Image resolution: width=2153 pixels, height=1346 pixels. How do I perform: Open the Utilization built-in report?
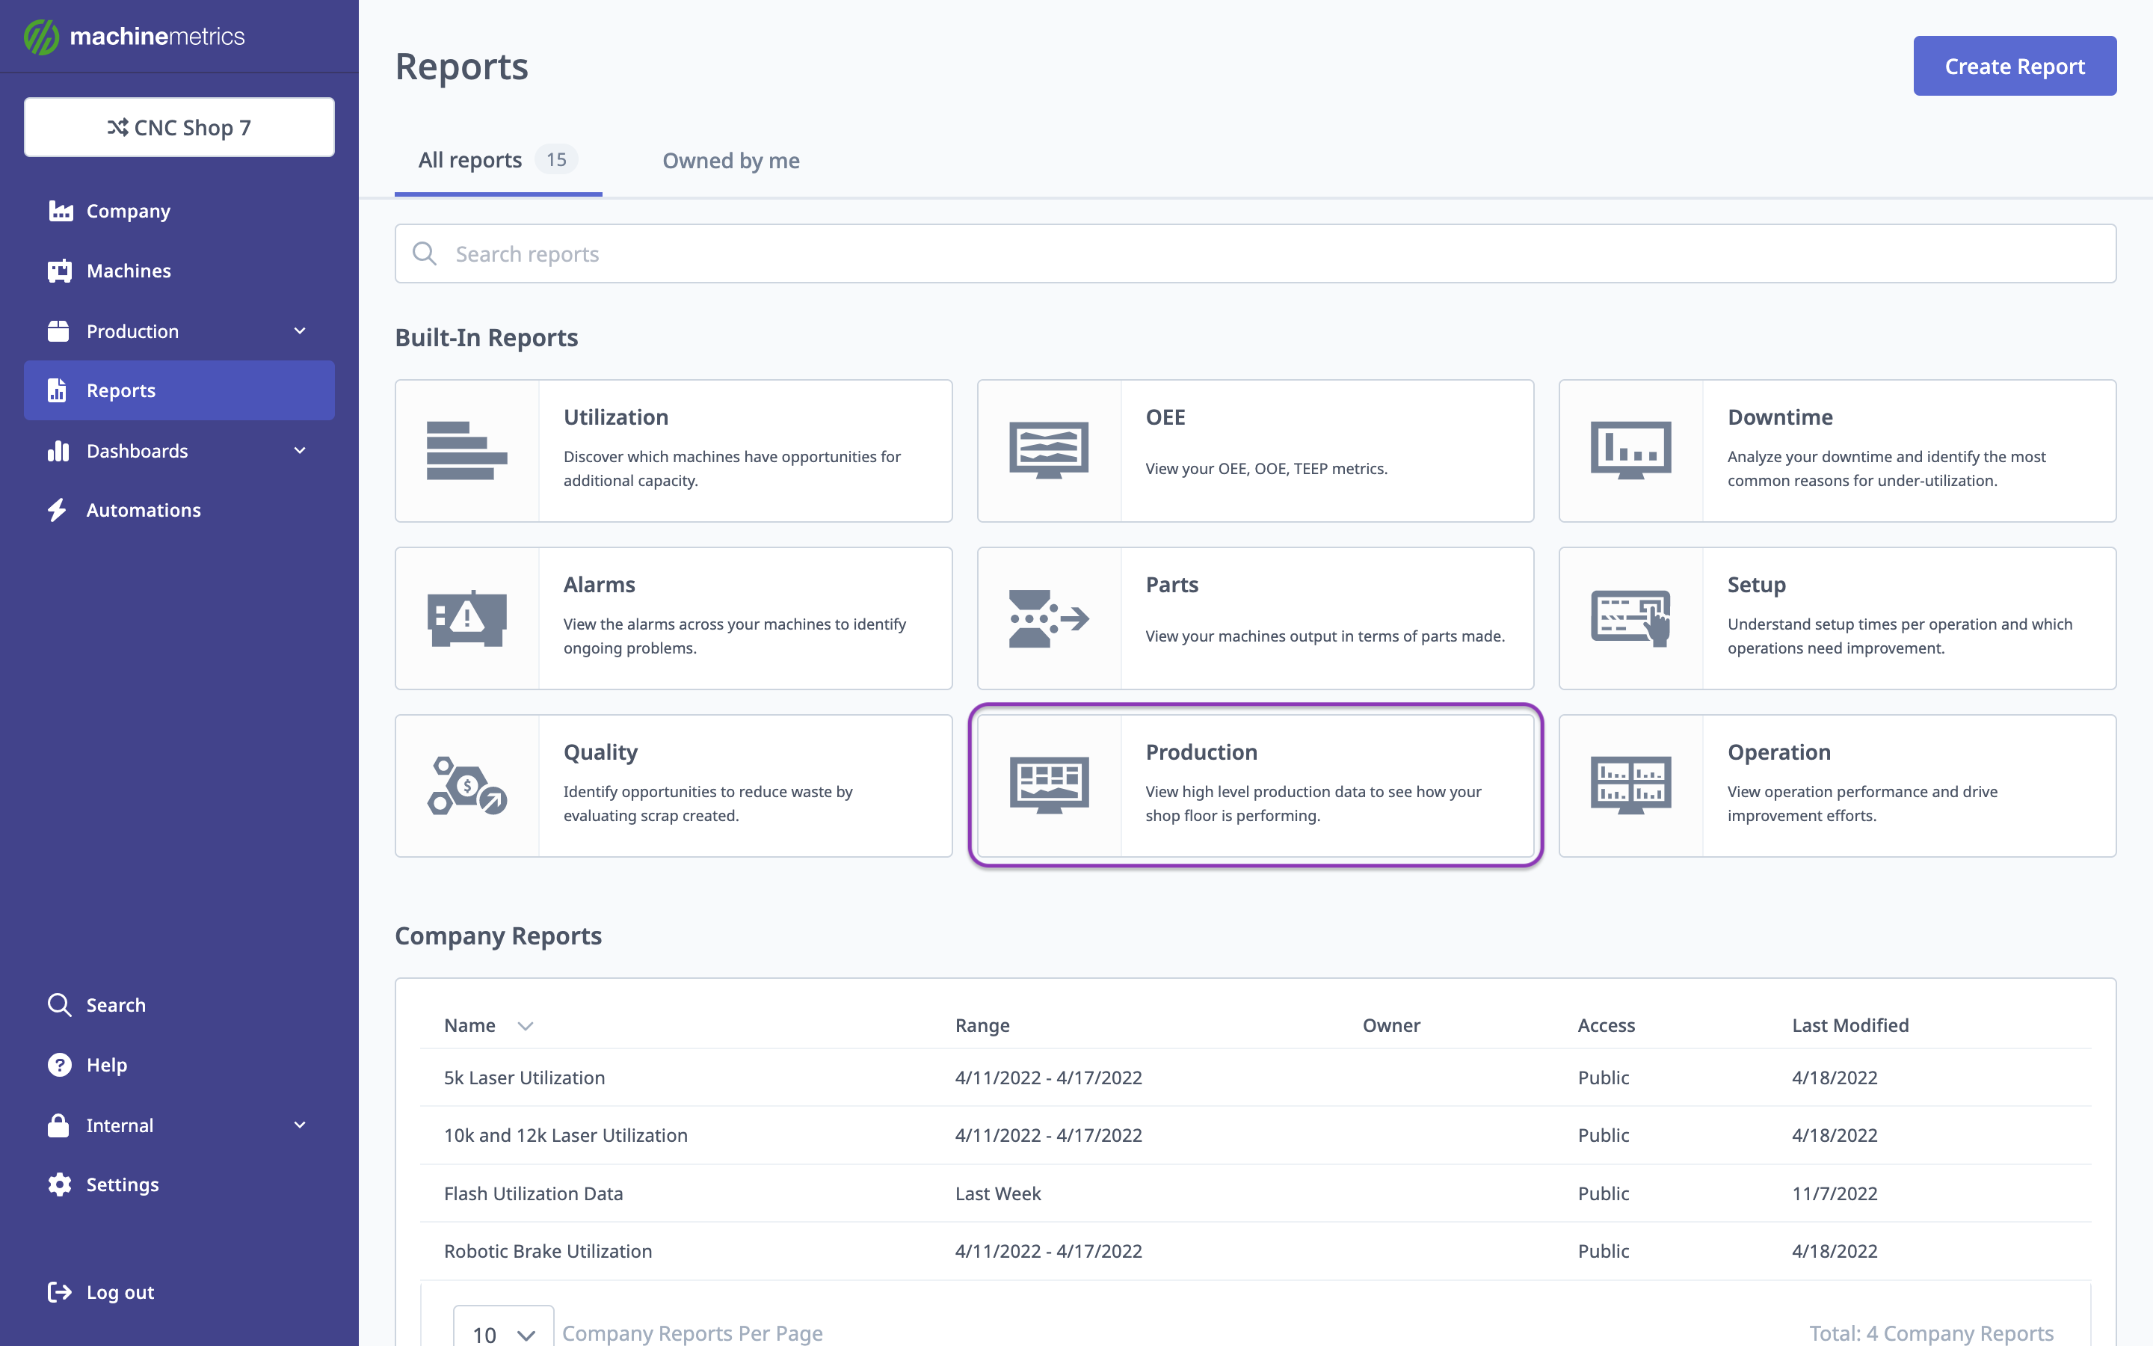tap(674, 450)
